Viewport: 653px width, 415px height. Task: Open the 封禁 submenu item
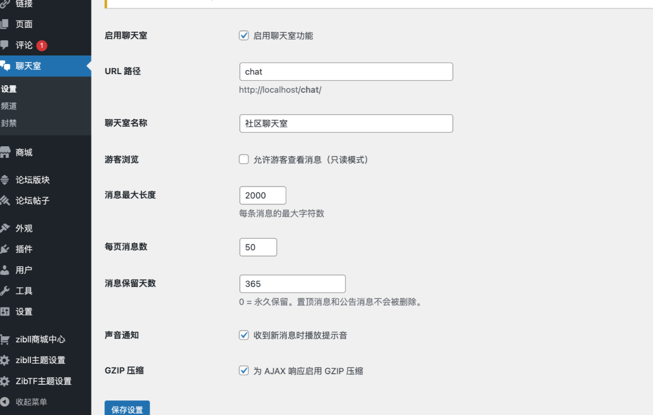click(9, 123)
